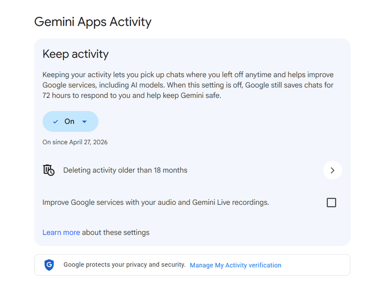Viewport: 385px width, 283px height.
Task: Open the Keep activity On menu
Action: click(70, 121)
